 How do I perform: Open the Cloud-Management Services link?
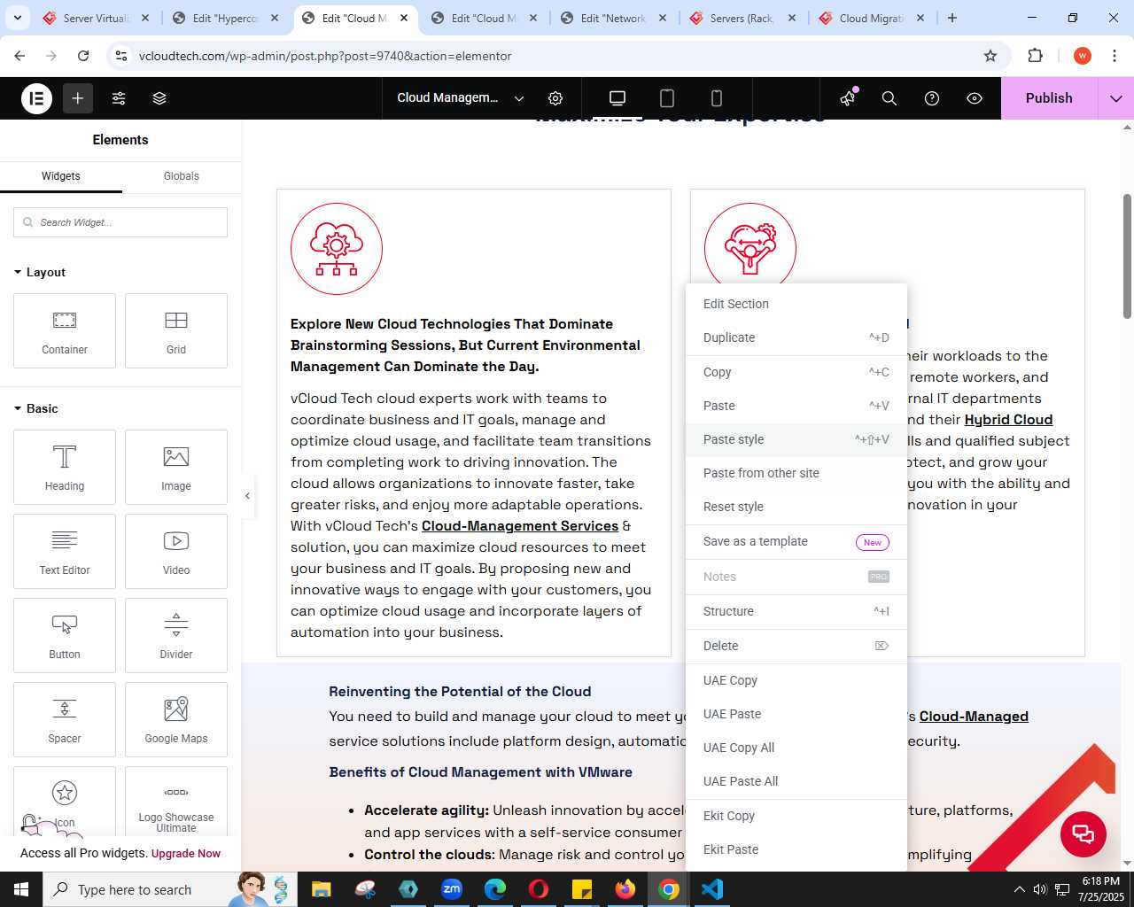point(520,526)
